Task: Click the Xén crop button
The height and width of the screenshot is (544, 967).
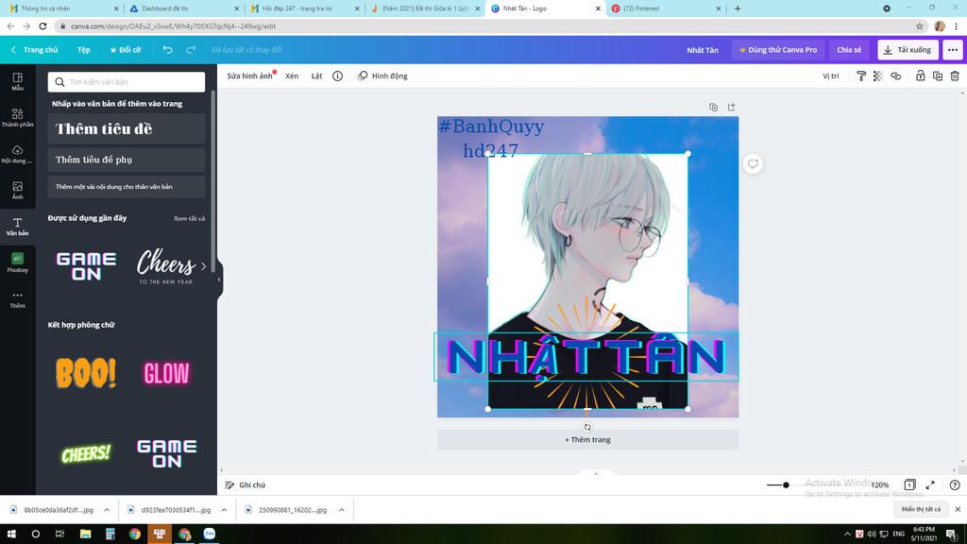Action: coord(292,76)
